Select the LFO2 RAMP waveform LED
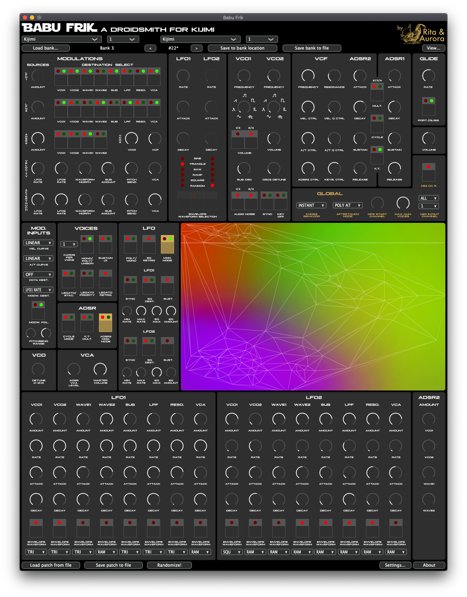This screenshot has width=467, height=597. coord(212,175)
